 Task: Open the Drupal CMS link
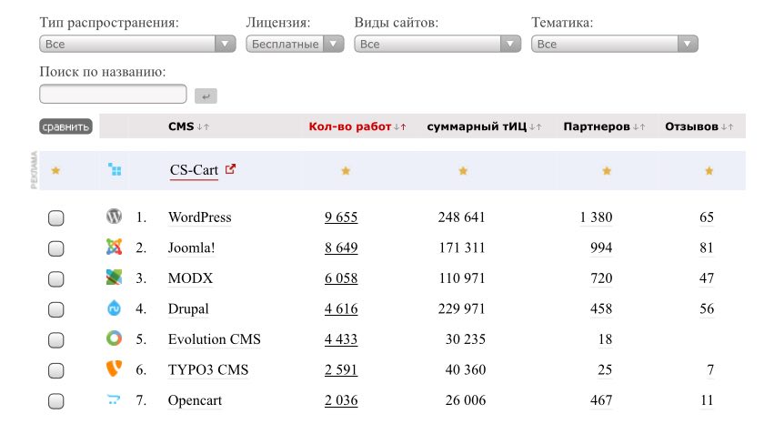tap(188, 309)
